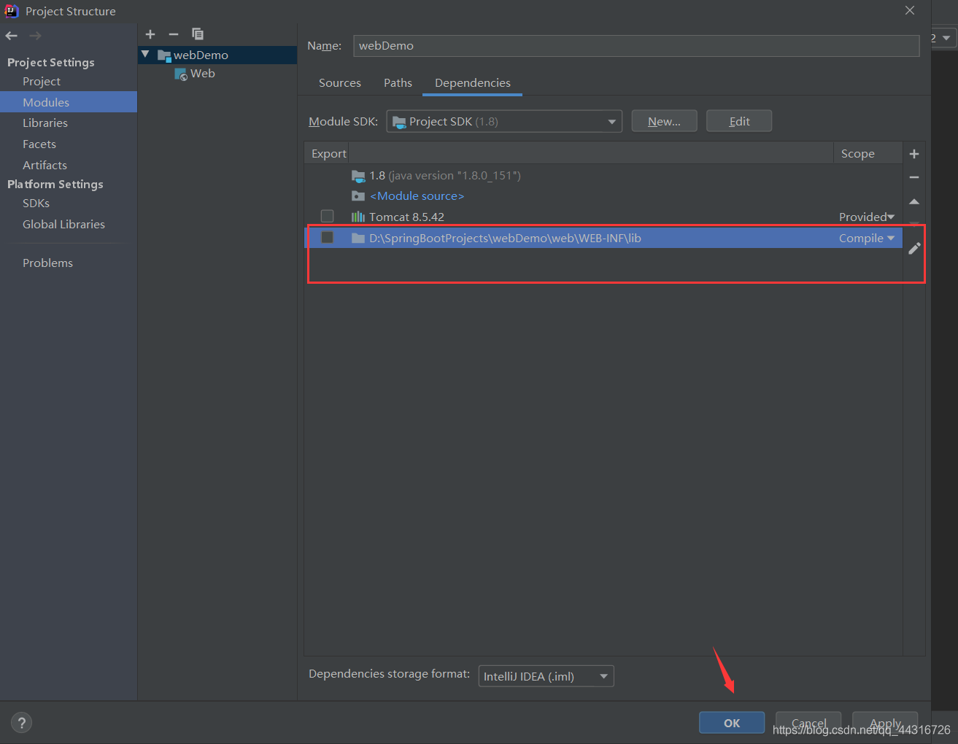The height and width of the screenshot is (744, 958).
Task: Open Artifacts settings
Action: [x=45, y=166]
